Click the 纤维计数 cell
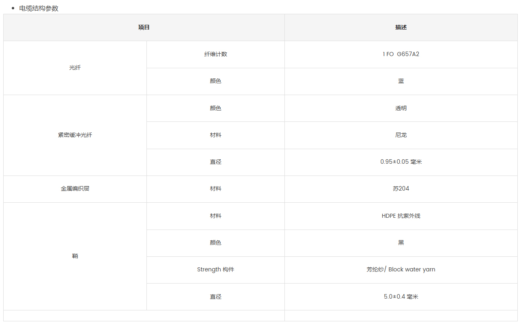This screenshot has height=323, width=521. coord(215,54)
